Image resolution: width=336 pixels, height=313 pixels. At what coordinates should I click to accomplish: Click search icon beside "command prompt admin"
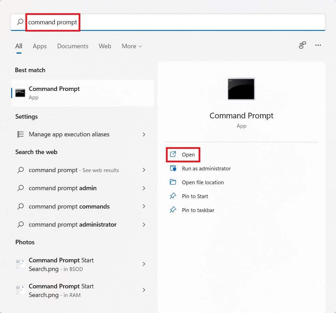point(21,188)
